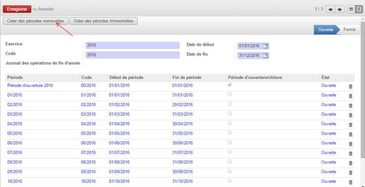Delete period 04/2016 with trash icon

click(351, 125)
